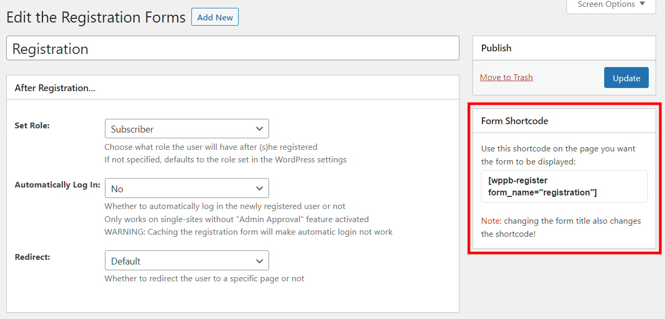Open the Redirect dropdown
665x319 pixels.
coord(187,261)
